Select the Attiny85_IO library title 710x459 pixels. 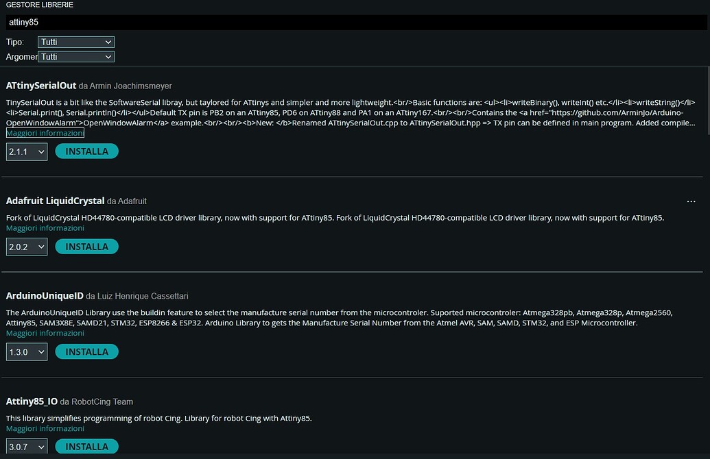coord(32,401)
